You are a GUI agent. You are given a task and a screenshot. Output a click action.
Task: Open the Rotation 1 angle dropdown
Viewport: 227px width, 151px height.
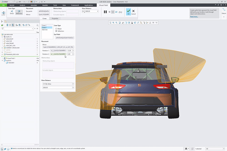[x=74, y=50]
